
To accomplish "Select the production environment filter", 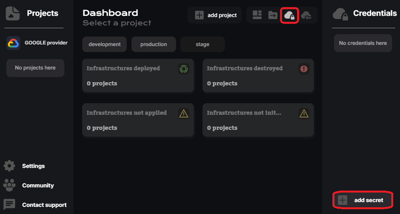I will click(153, 44).
